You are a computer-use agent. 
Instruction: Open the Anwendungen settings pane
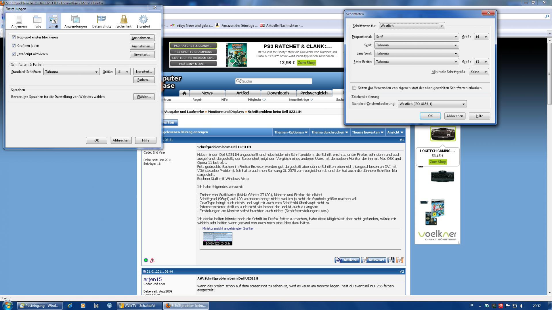[x=76, y=22]
